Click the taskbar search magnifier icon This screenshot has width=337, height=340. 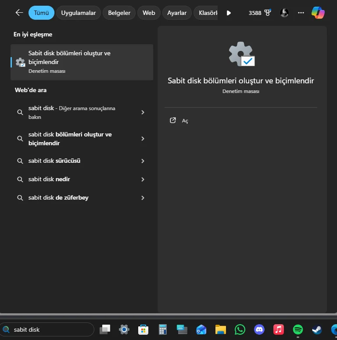point(6,329)
